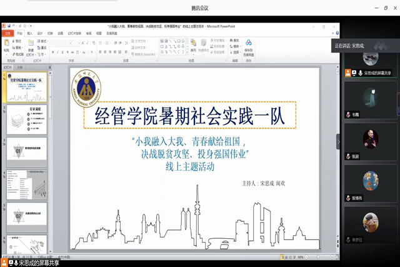
Task: Open the Layout (版式) dropdown
Action: (x=42, y=41)
